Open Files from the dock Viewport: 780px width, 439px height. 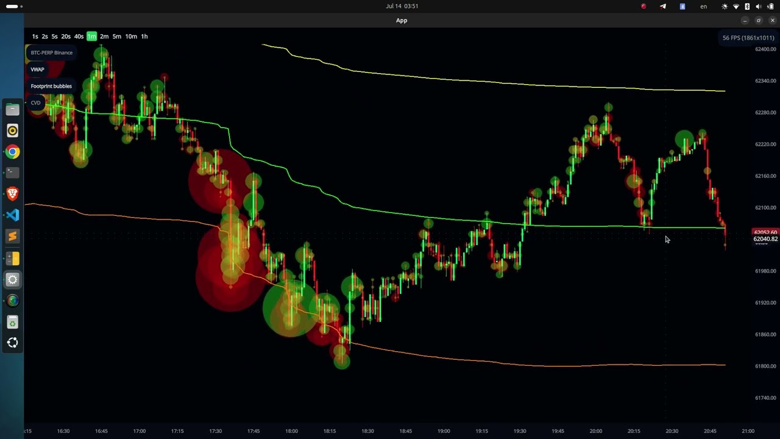pyautogui.click(x=12, y=110)
